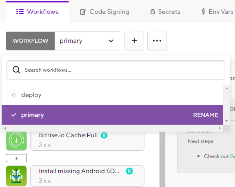The height and width of the screenshot is (187, 235).
Task: Add a new workflow with plus button
Action: pos(134,41)
